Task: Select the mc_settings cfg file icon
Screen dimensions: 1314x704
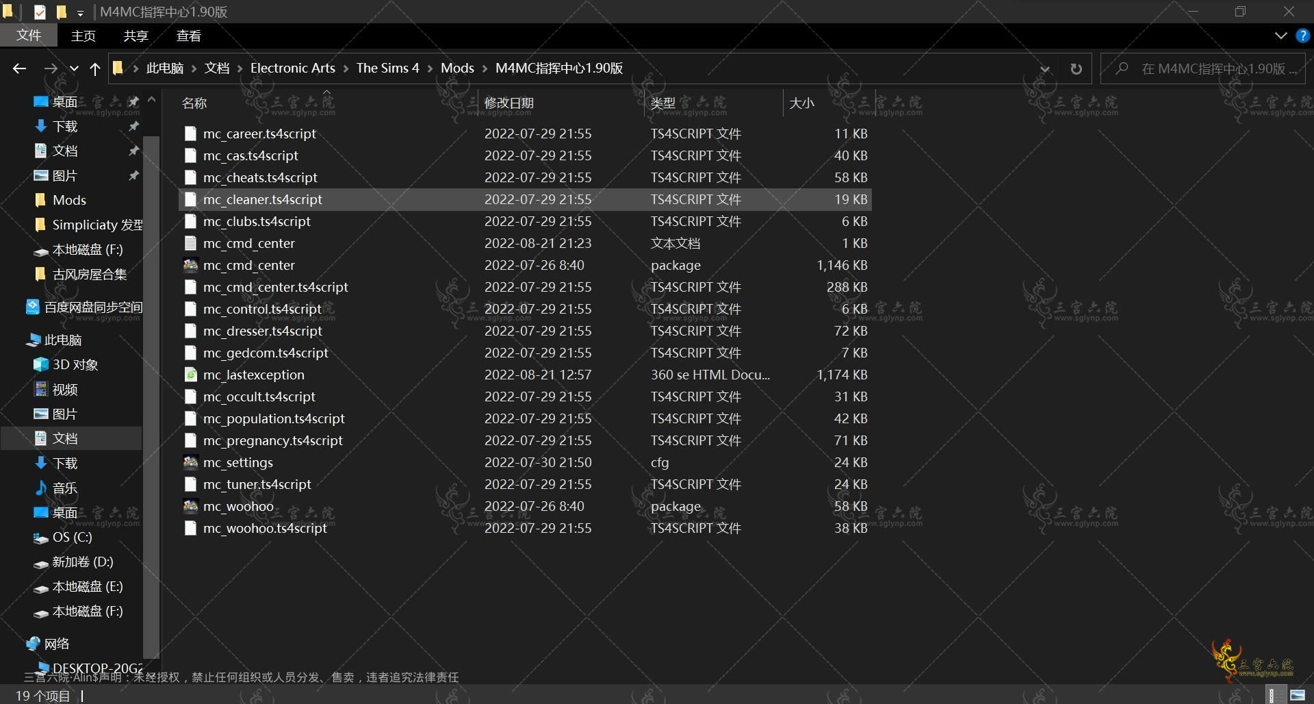Action: 190,462
